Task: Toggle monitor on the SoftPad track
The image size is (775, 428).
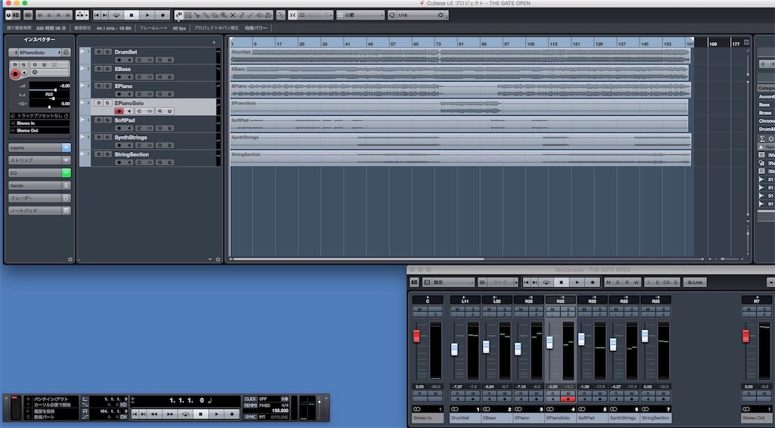Action: (129, 129)
